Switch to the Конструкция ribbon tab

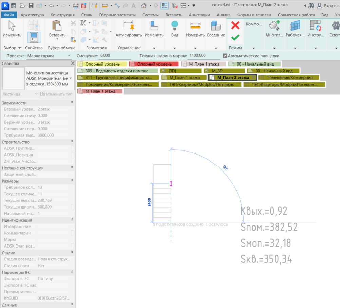(x=62, y=15)
